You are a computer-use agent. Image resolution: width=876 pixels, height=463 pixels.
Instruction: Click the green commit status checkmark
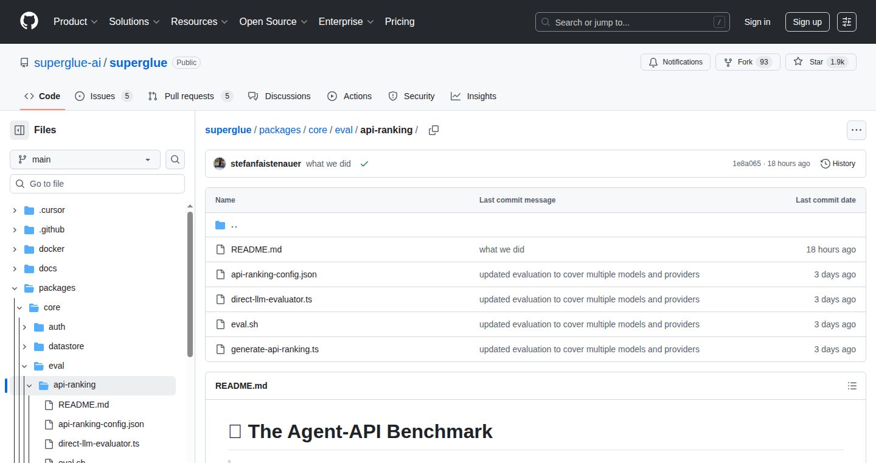[364, 164]
